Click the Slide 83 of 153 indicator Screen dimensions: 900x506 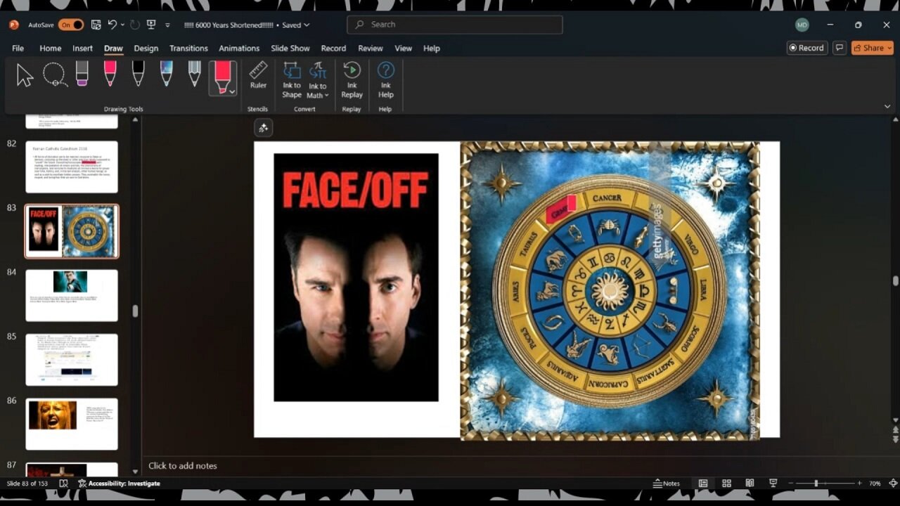coord(28,484)
